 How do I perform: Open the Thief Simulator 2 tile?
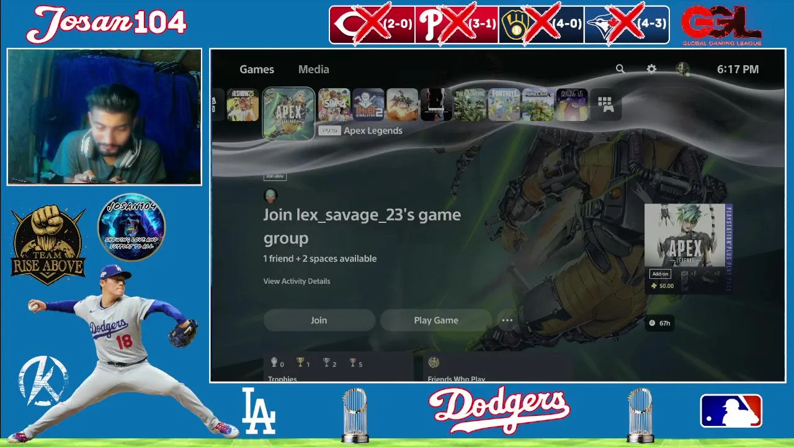point(368,104)
